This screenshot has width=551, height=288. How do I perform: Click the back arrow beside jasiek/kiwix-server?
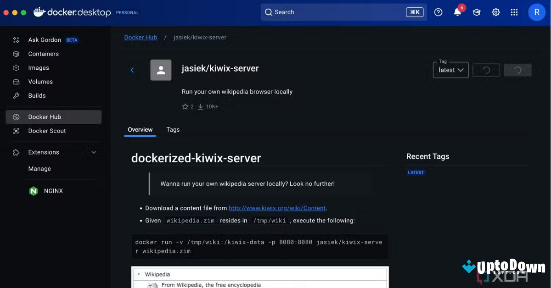pyautogui.click(x=132, y=70)
